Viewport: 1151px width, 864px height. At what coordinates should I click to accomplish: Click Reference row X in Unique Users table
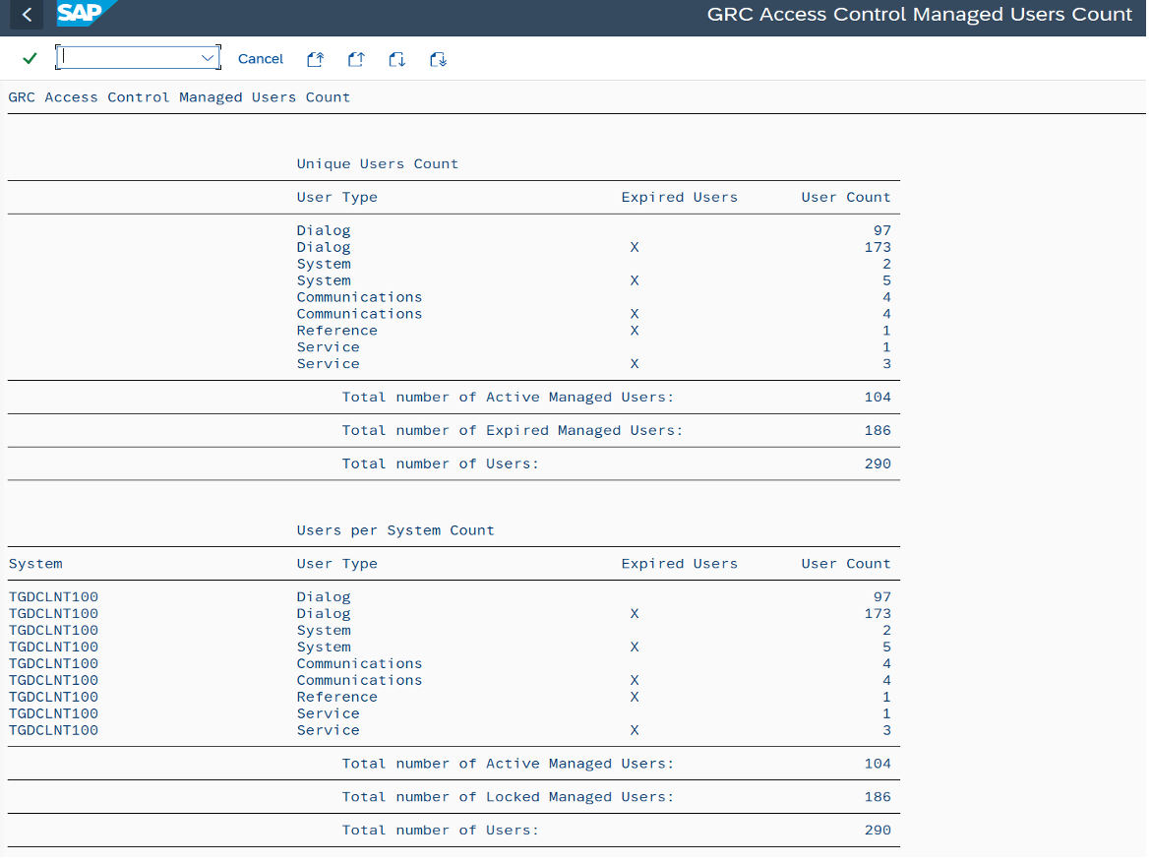(635, 331)
